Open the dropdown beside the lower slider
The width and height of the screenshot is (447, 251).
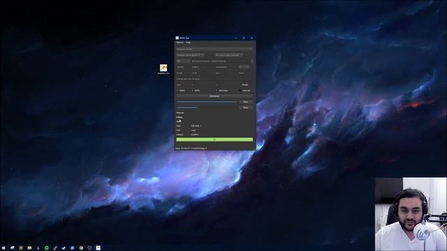[246, 108]
